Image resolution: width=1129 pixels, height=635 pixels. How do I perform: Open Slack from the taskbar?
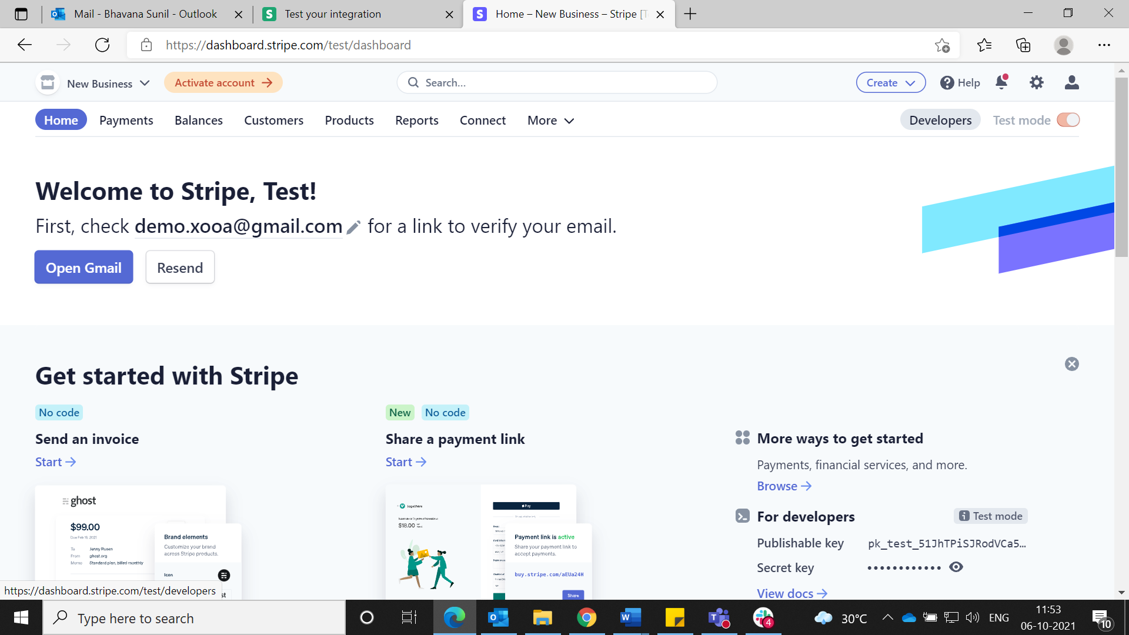(x=763, y=618)
